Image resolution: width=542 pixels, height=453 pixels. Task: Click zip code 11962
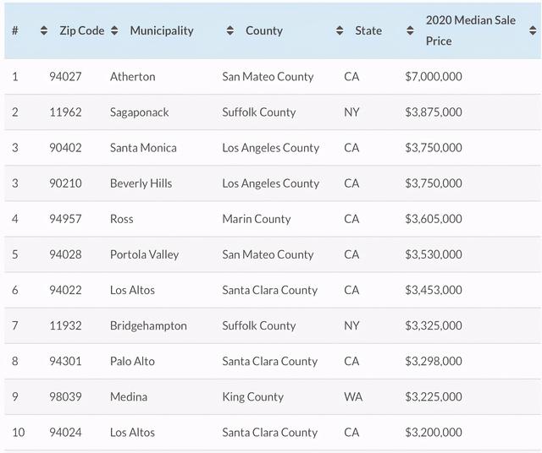click(x=65, y=112)
